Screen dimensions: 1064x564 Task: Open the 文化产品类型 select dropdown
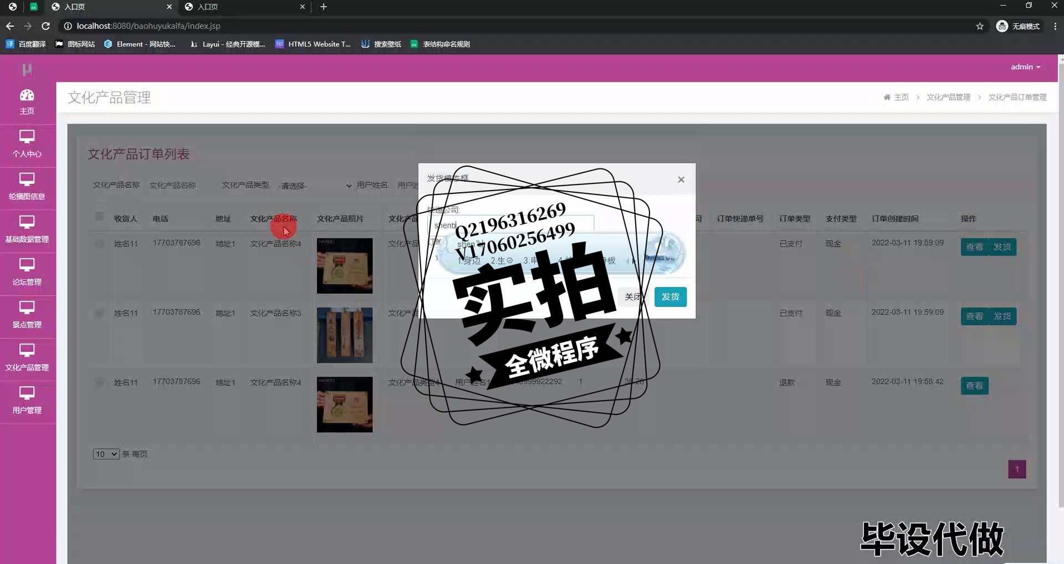point(315,186)
